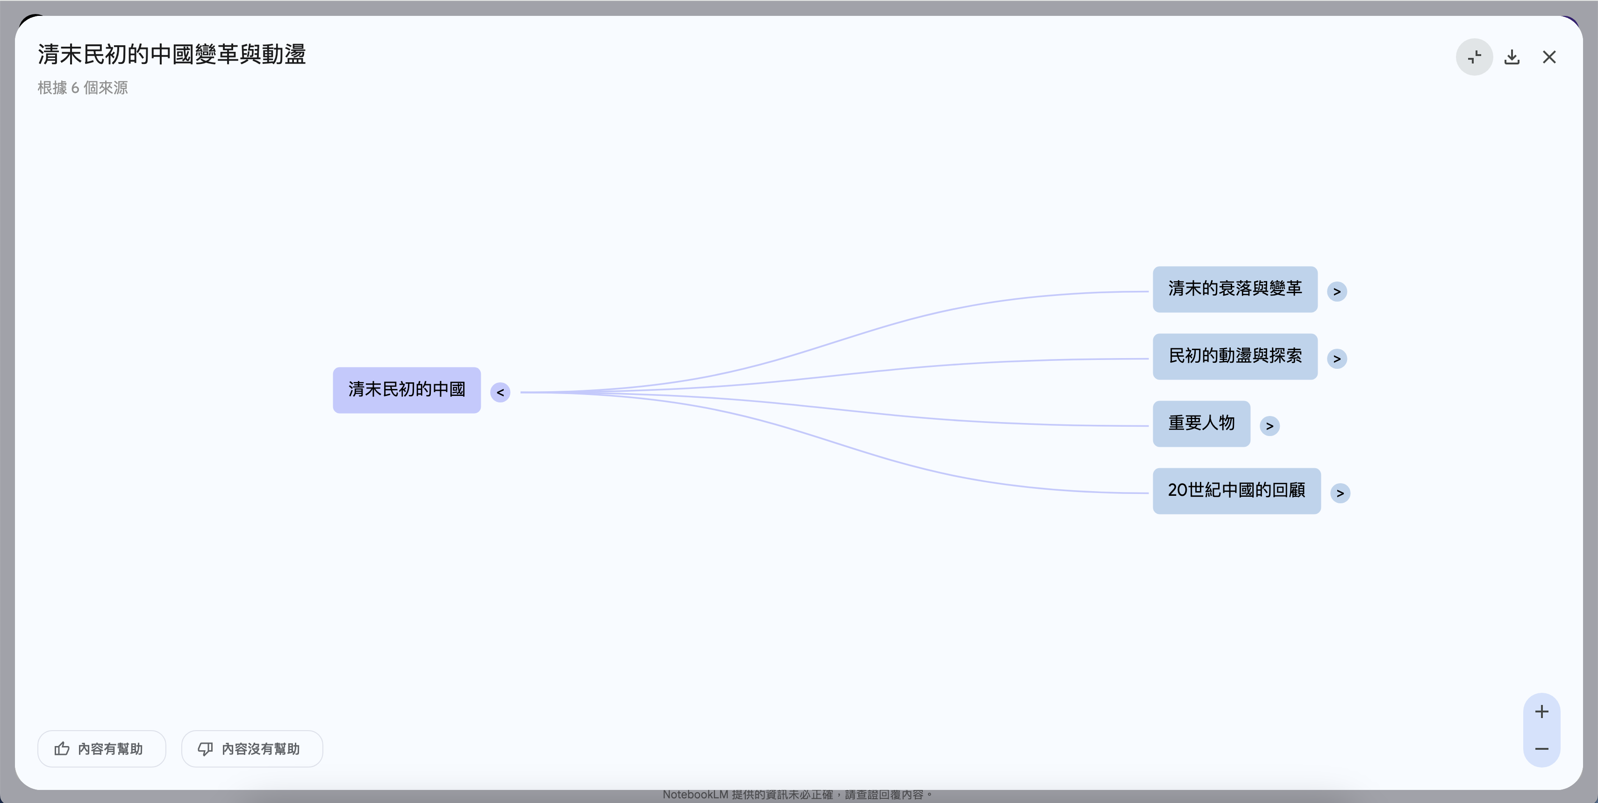1598x803 pixels.
Task: Select the 重要人物 node
Action: coord(1201,423)
